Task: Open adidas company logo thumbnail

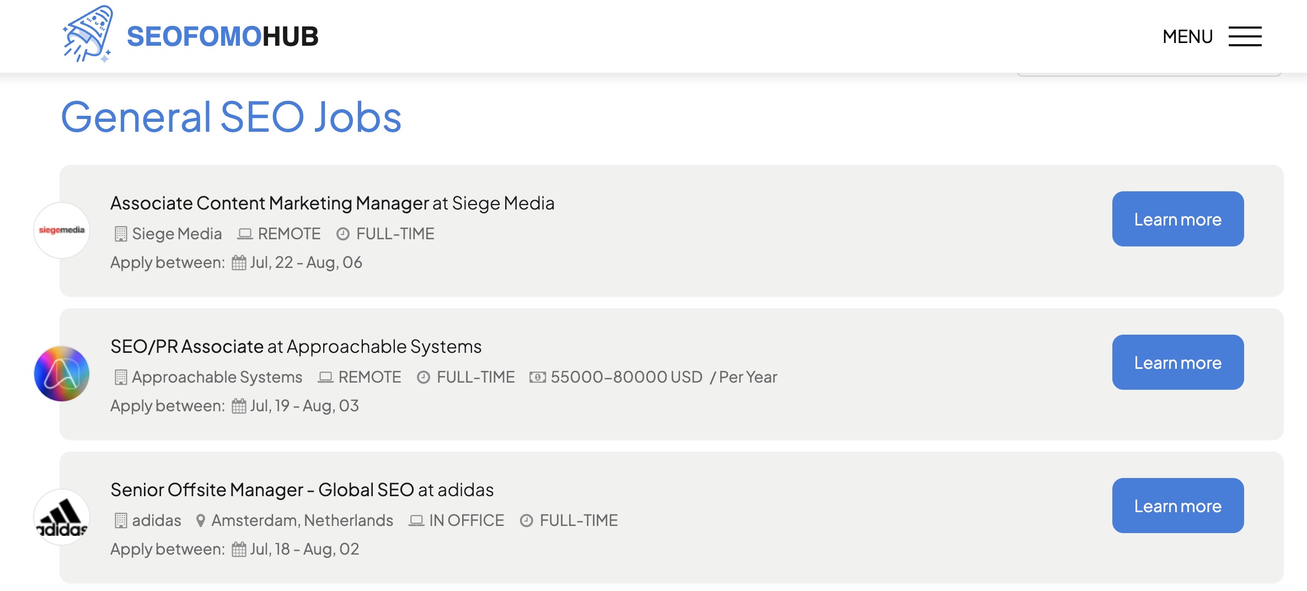Action: coord(62,517)
